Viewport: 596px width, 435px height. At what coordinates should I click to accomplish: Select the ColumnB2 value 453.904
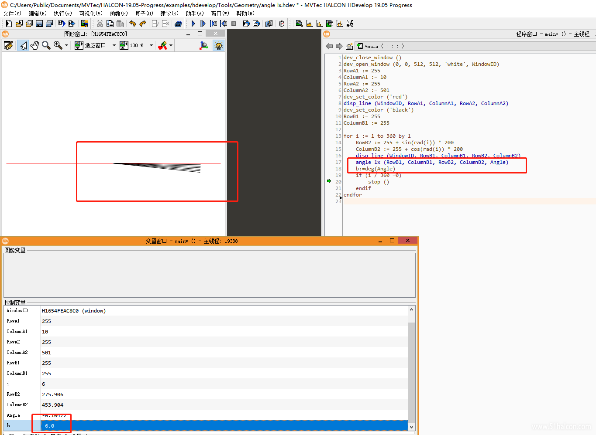[52, 405]
